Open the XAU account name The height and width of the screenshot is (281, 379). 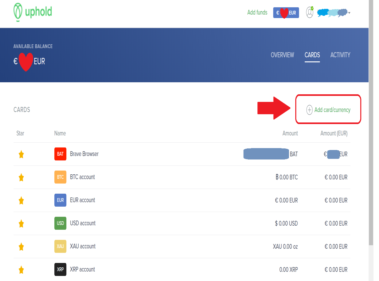(83, 247)
